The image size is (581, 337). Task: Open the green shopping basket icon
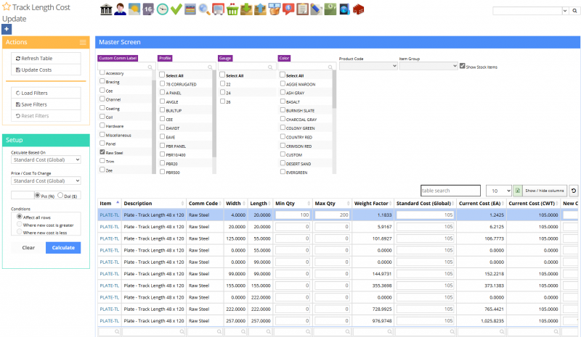coord(232,9)
